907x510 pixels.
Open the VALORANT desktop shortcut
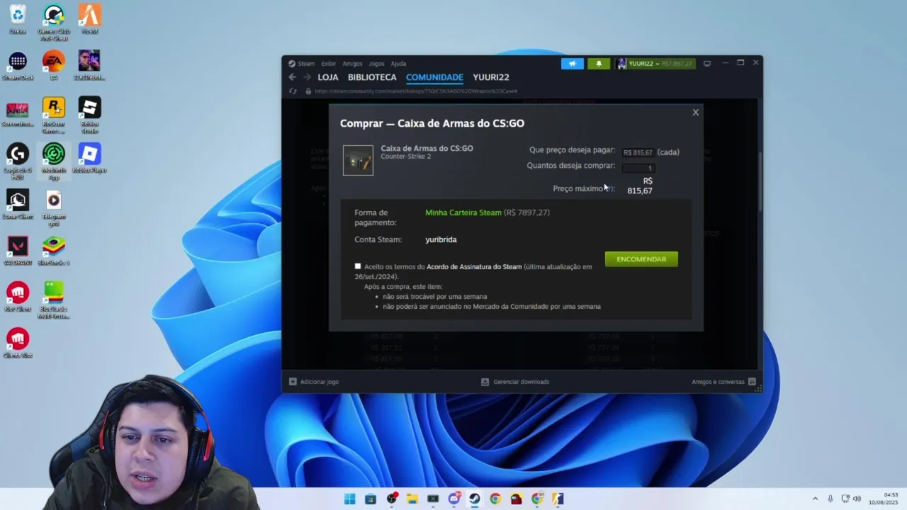pyautogui.click(x=18, y=250)
